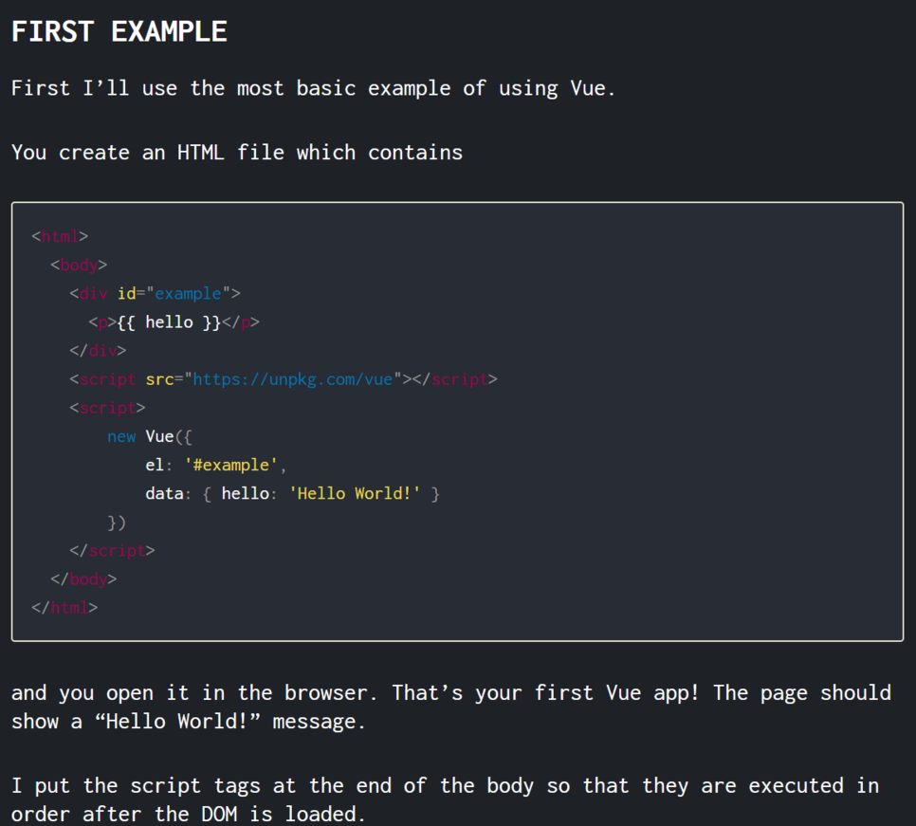Viewport: 916px width, 826px height.
Task: Click the 'data' property in the code
Action: click(164, 493)
